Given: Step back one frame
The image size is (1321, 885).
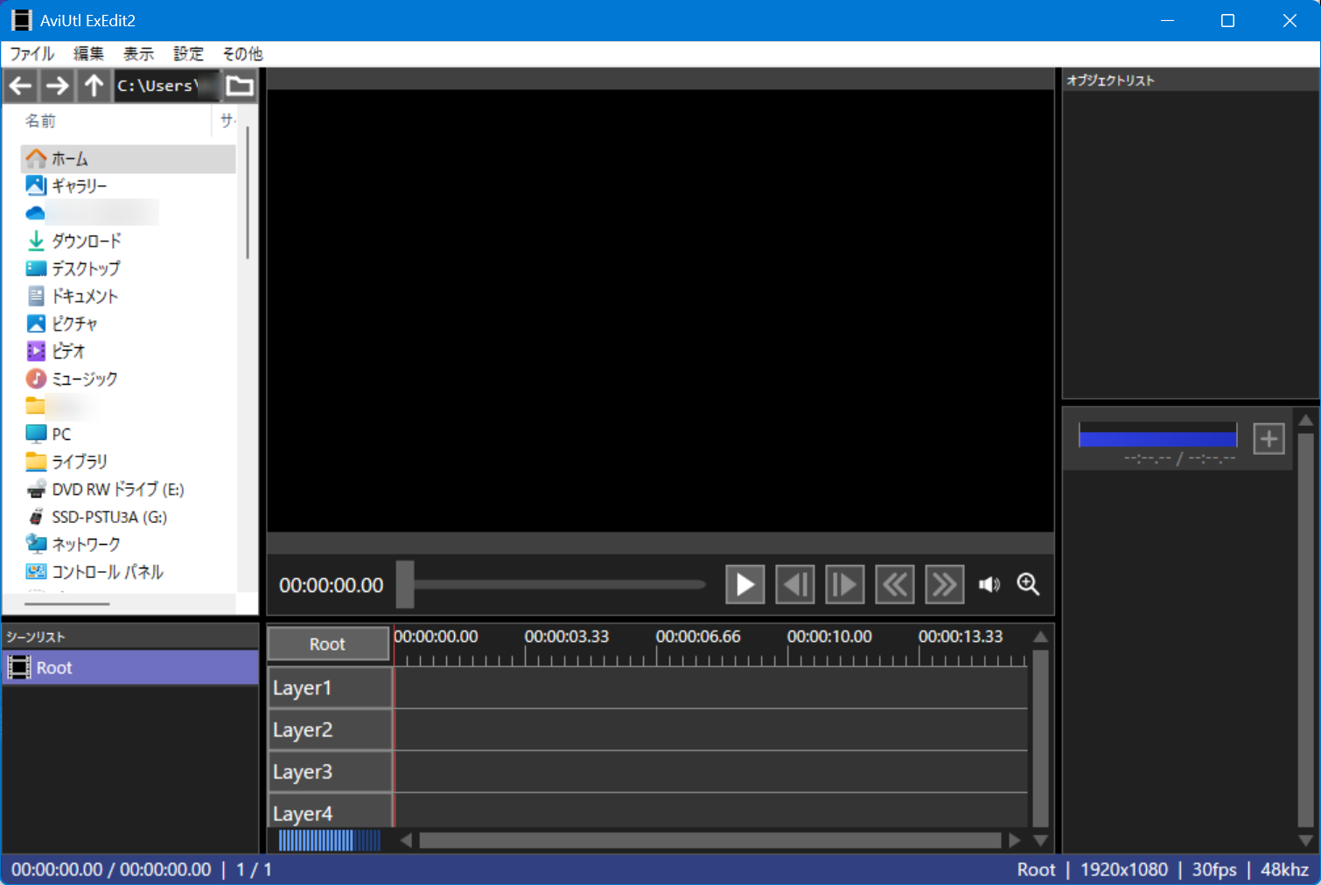Looking at the screenshot, I should tap(794, 584).
